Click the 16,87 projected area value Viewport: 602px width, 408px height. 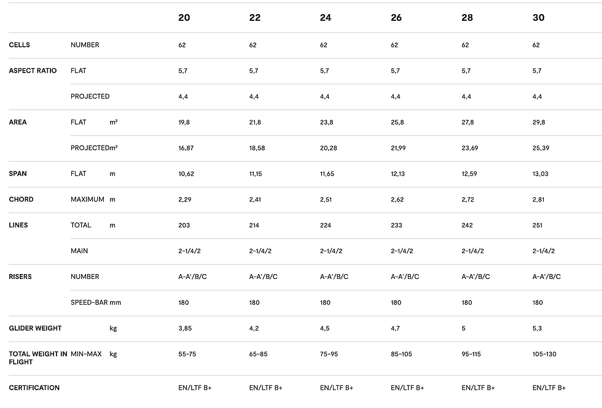pyautogui.click(x=186, y=148)
